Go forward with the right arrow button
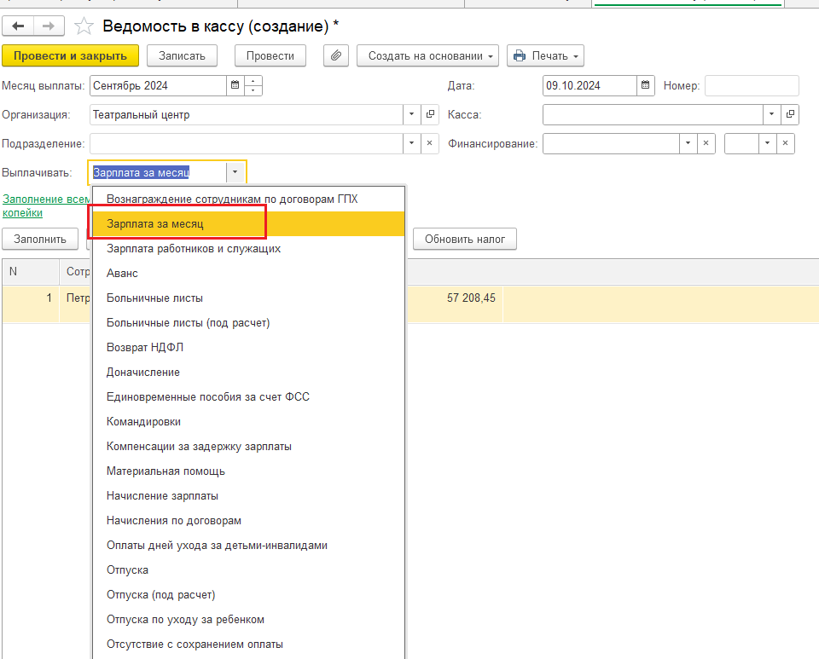Image resolution: width=819 pixels, height=659 pixels. click(x=49, y=26)
